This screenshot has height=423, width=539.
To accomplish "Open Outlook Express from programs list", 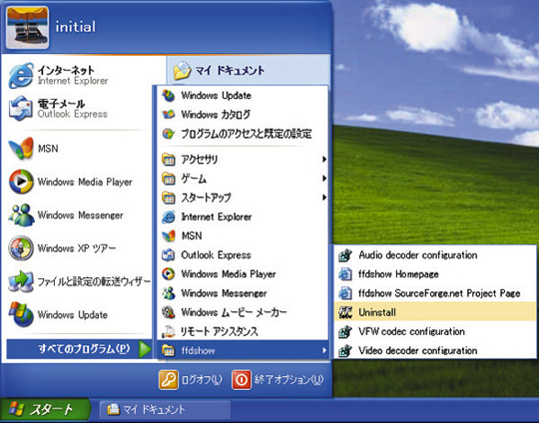I will pos(243,255).
